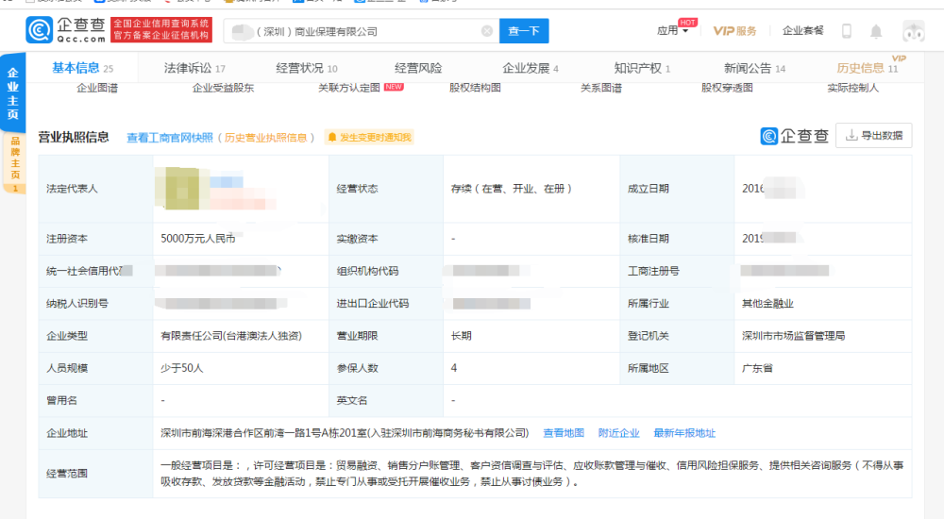Screen dimensions: 944x519
Task: Switch to the 知识产权 tab
Action: point(642,68)
